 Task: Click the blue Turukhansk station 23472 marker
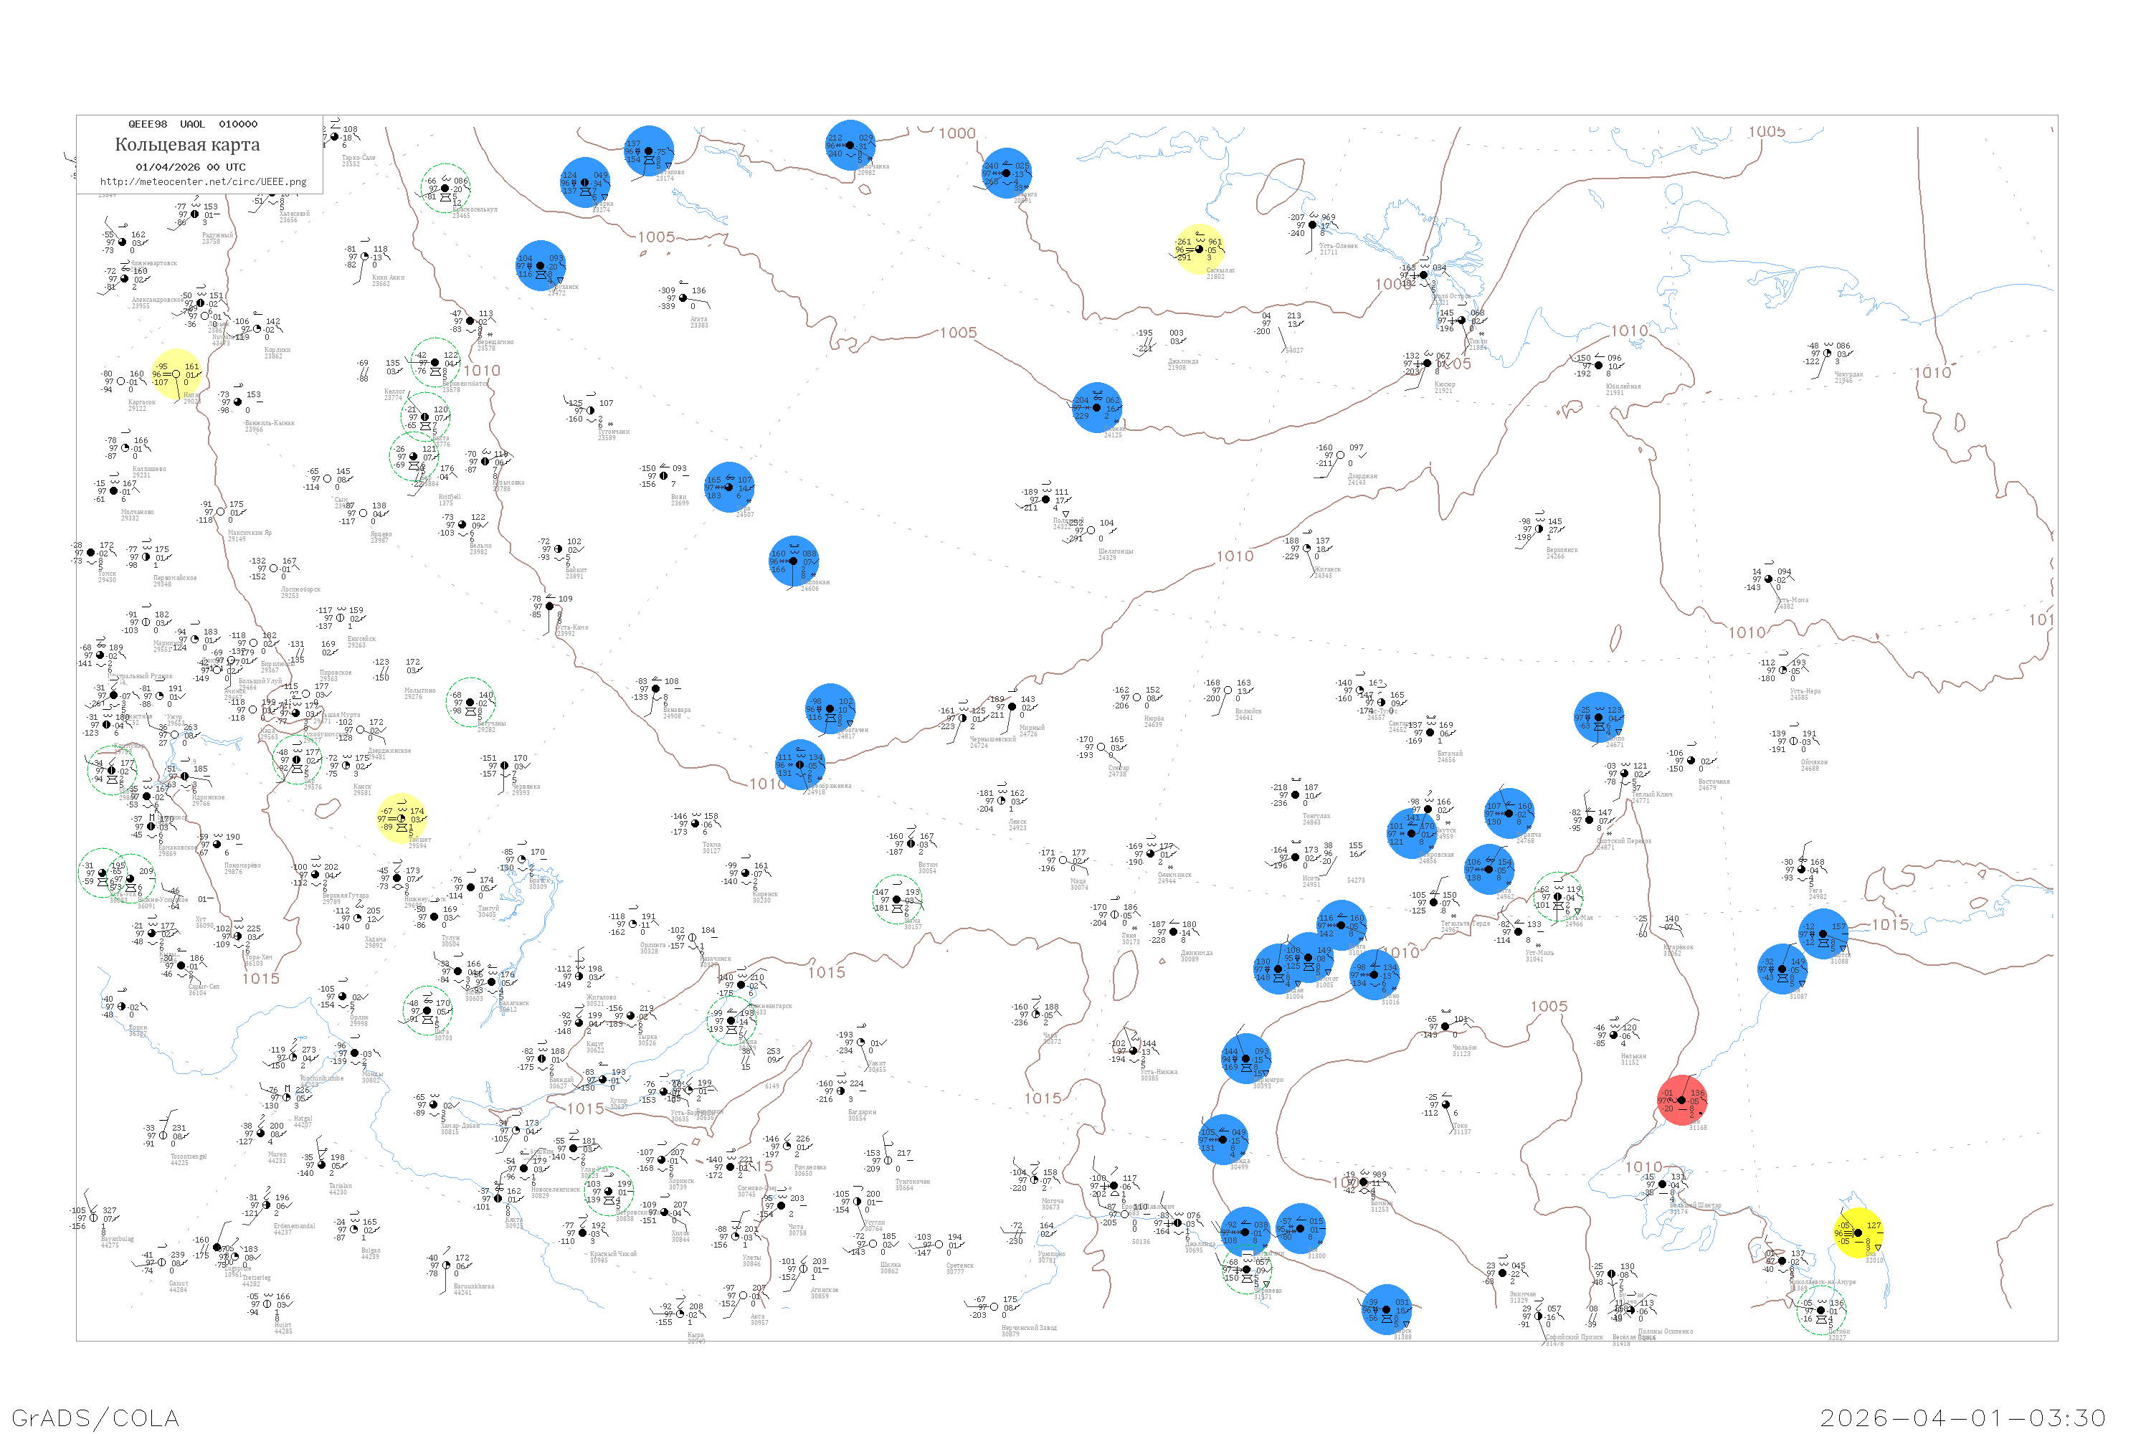point(541,265)
